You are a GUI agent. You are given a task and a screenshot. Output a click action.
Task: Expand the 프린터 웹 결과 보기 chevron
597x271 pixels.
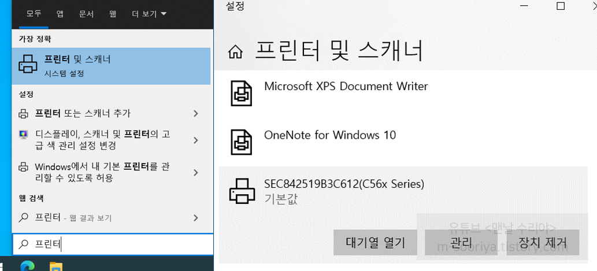point(196,218)
